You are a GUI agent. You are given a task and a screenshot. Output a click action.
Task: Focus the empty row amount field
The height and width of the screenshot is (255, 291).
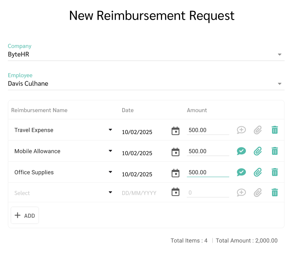tap(208, 193)
